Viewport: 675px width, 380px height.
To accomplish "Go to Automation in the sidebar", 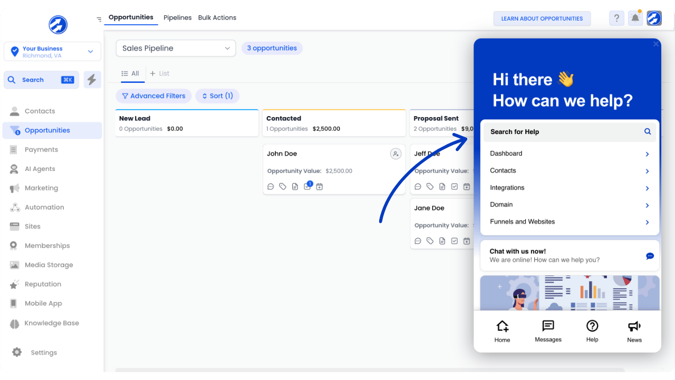I will (x=44, y=207).
